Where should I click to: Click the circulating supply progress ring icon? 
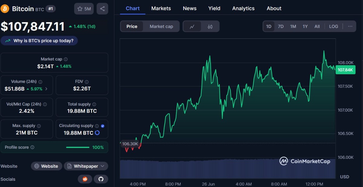click(97, 133)
